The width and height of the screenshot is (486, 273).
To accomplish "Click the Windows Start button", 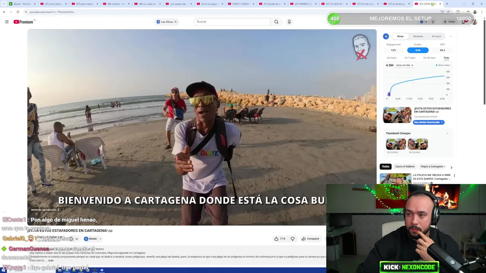I will [x=4, y=270].
